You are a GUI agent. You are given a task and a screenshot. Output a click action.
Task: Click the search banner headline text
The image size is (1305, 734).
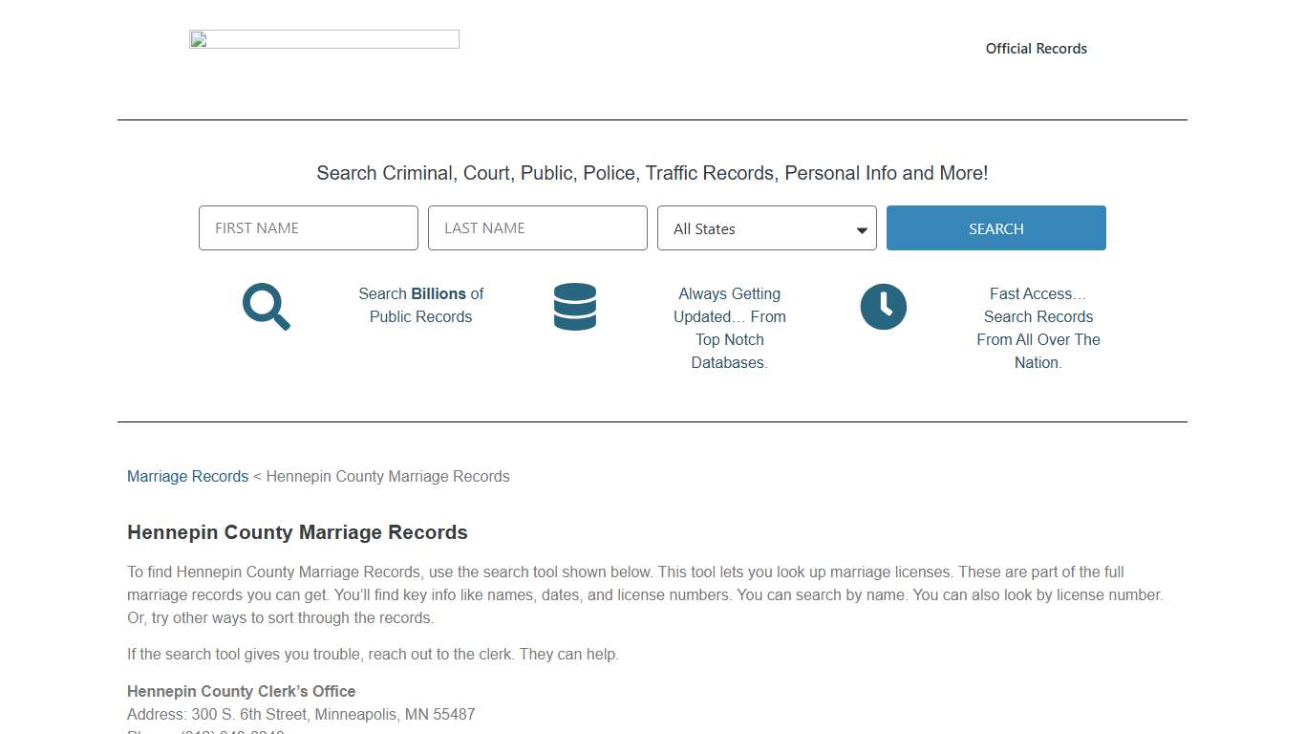[x=652, y=173]
